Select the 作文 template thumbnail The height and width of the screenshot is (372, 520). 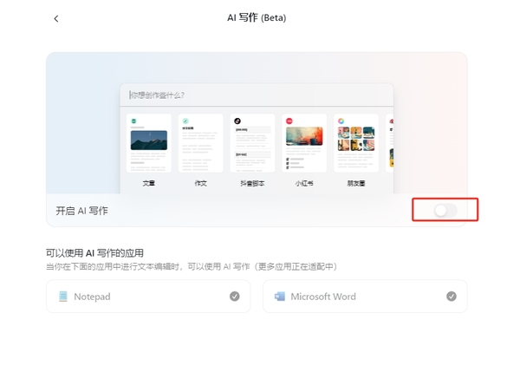click(201, 143)
